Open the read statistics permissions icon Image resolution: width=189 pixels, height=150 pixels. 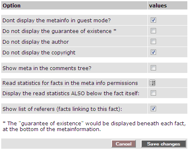pos(152,83)
